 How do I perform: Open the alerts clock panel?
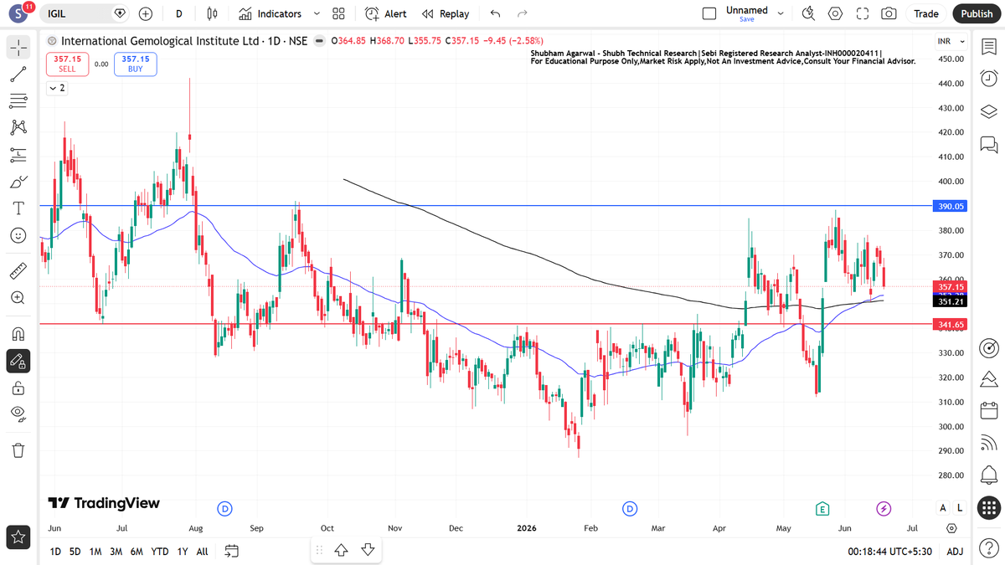988,79
